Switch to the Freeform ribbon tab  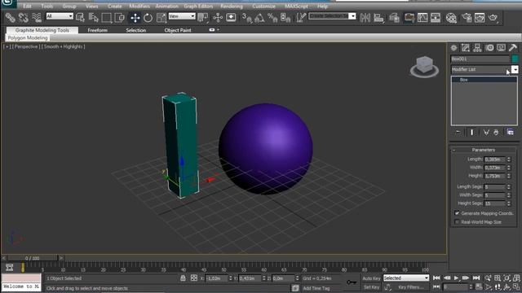[98, 30]
